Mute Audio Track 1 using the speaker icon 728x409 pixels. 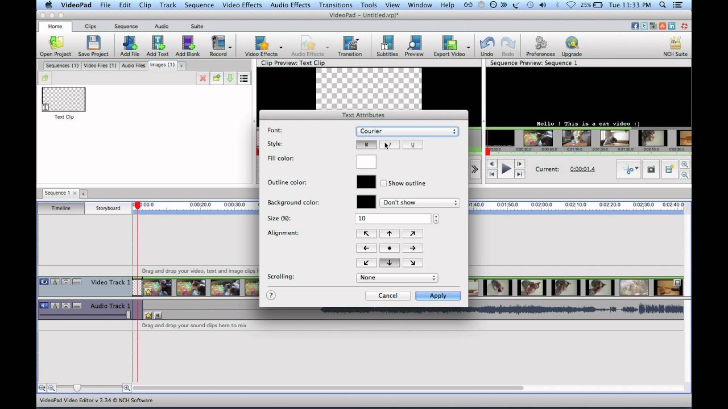pyautogui.click(x=44, y=306)
